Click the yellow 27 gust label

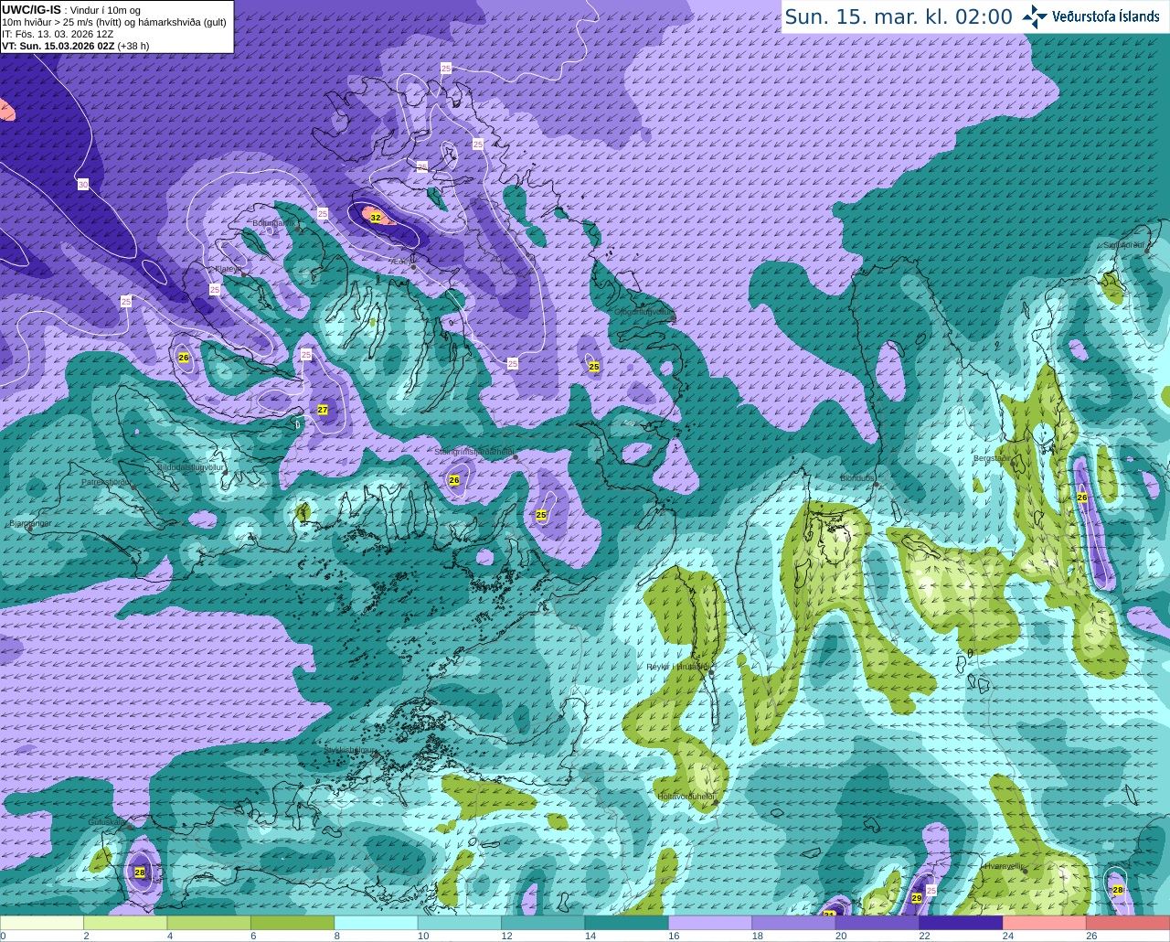click(323, 410)
